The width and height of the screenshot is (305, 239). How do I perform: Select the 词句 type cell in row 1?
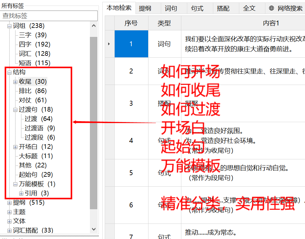(164, 44)
